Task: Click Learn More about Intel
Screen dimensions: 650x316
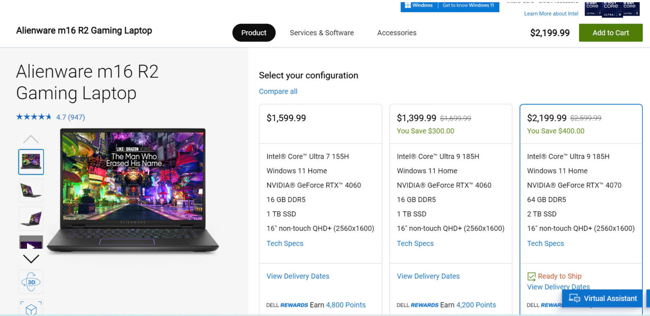Action: [551, 14]
